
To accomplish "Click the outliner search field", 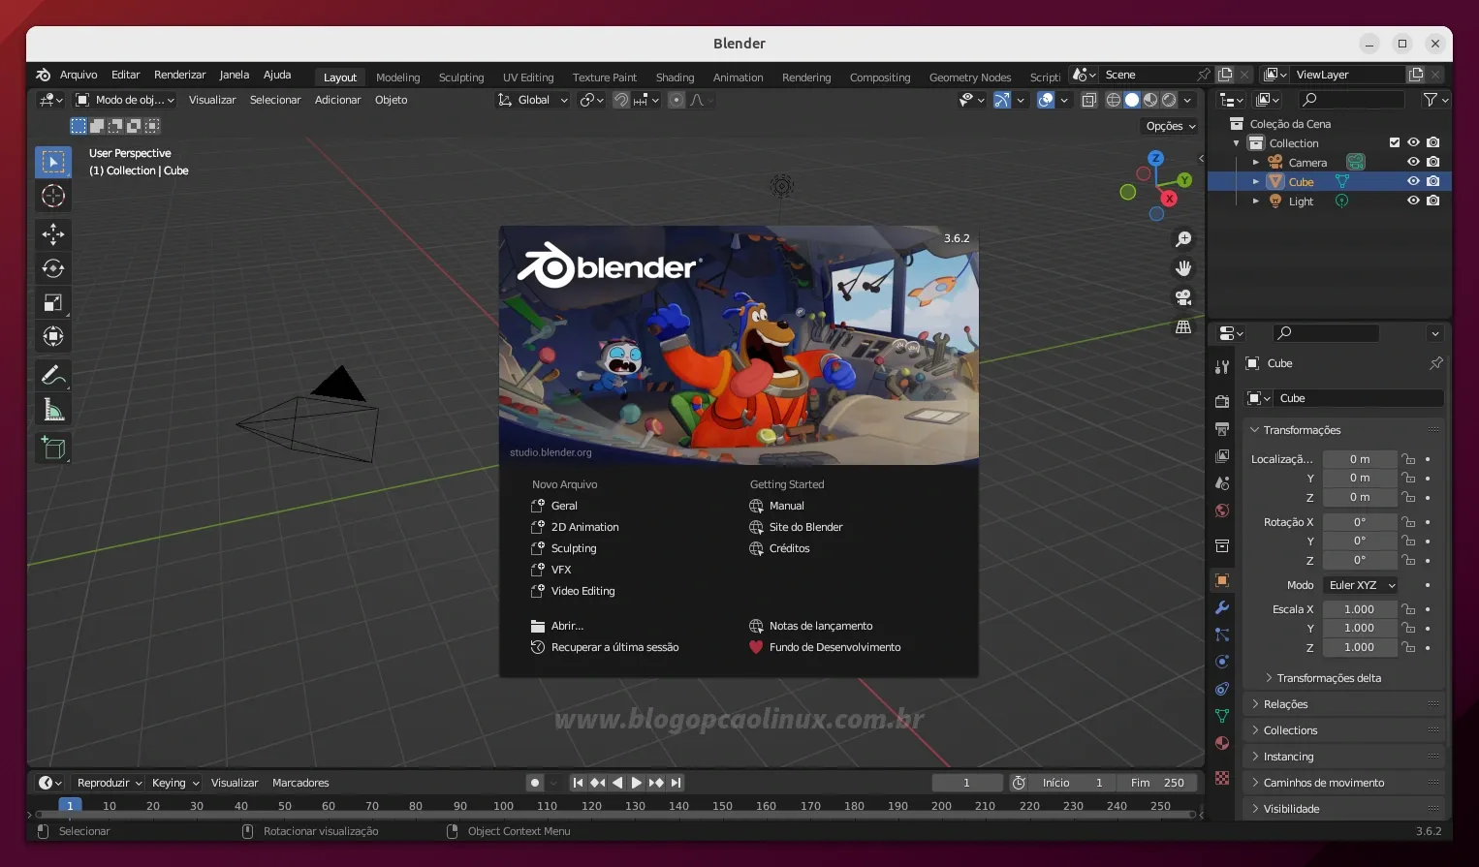I will pyautogui.click(x=1351, y=100).
